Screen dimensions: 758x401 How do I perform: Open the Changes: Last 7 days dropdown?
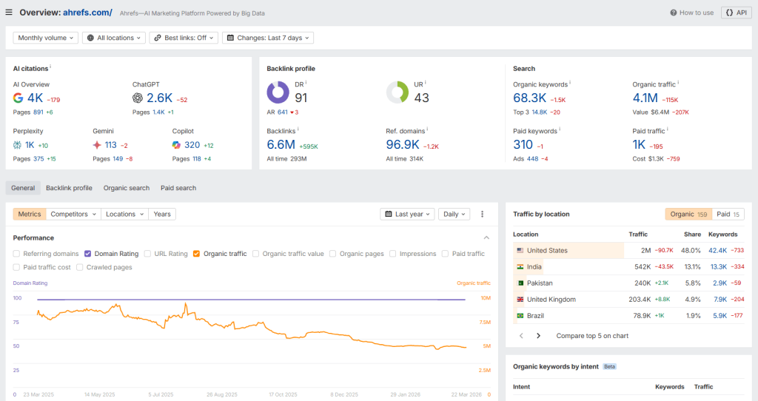point(268,38)
